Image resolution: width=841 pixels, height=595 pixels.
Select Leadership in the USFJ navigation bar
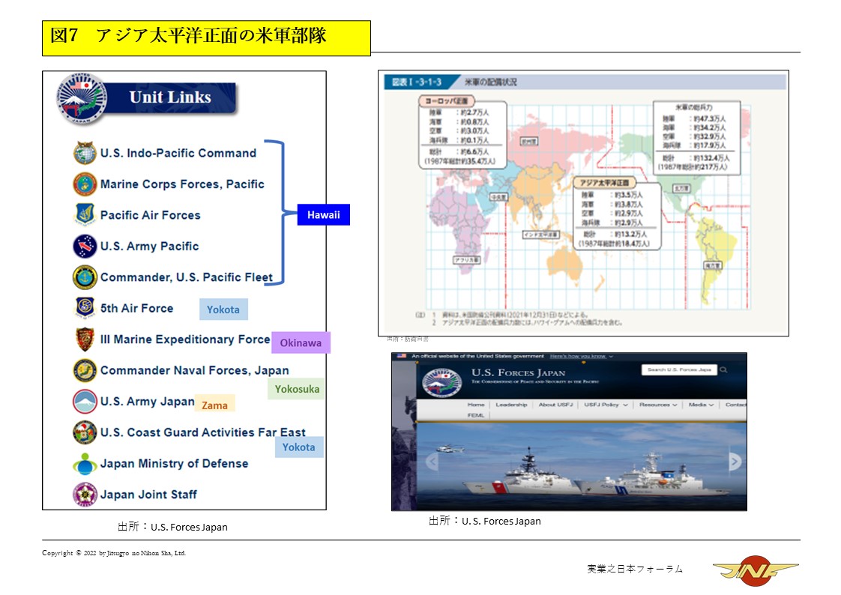pyautogui.click(x=511, y=405)
